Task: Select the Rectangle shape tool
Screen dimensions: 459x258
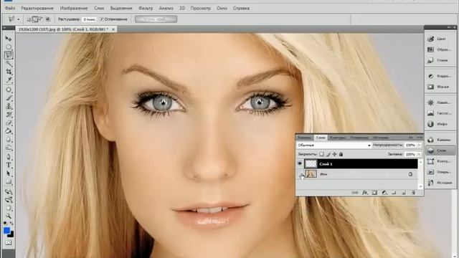Action: pos(9,182)
